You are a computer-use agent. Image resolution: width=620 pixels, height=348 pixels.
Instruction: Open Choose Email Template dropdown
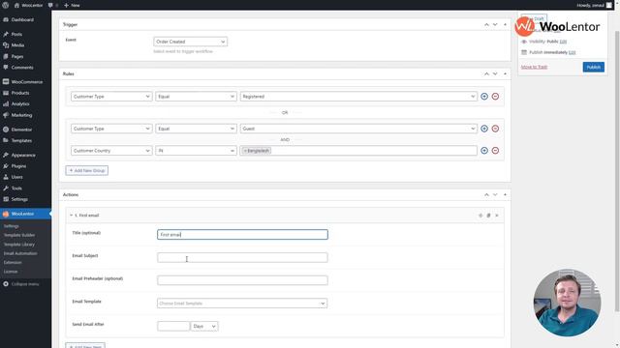(x=242, y=303)
